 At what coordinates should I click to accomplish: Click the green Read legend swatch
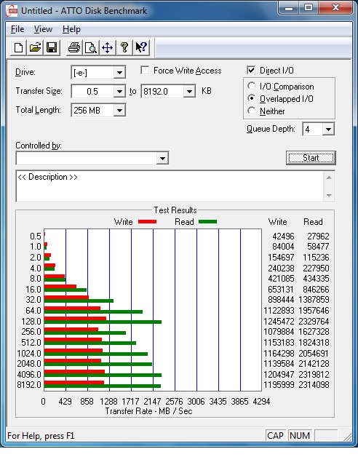(x=207, y=222)
